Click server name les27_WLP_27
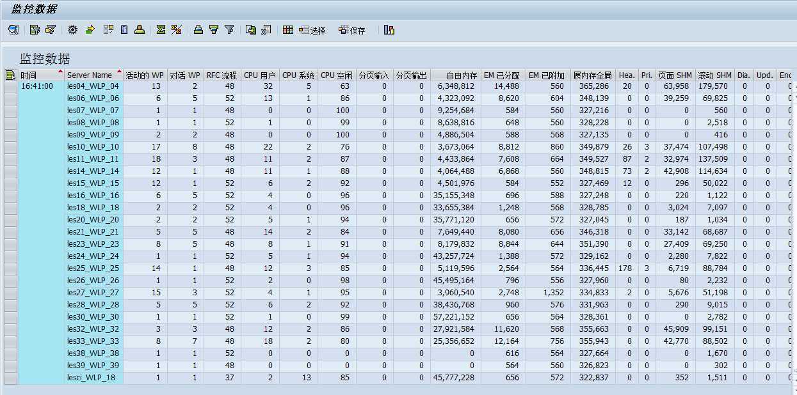Viewport: 797px width, 395px height. pos(93,293)
